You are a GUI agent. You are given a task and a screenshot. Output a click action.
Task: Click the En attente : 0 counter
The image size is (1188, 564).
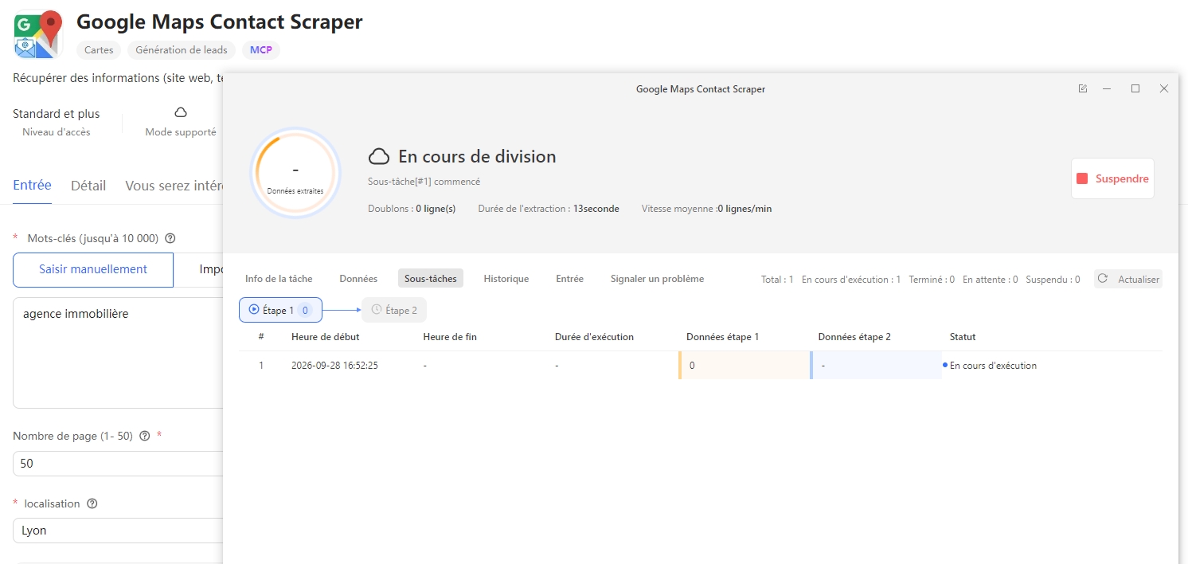pos(990,280)
